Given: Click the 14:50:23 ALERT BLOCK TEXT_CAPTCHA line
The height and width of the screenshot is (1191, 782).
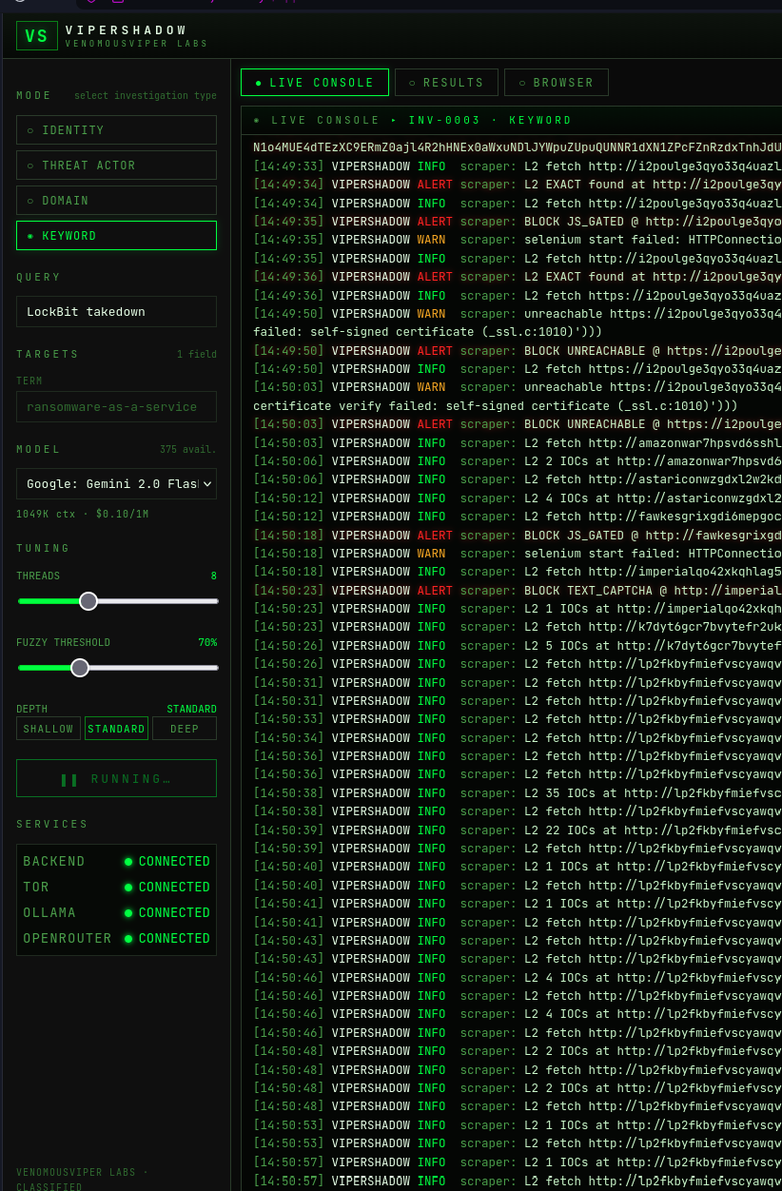Looking at the screenshot, I should click(517, 590).
